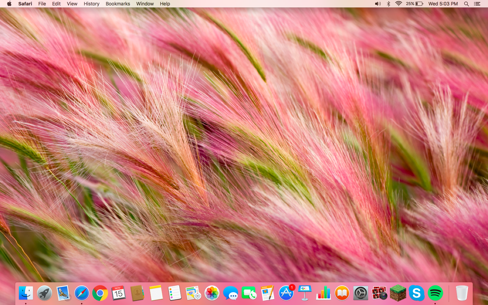
Task: Open System Preferences gear icon
Action: point(361,293)
